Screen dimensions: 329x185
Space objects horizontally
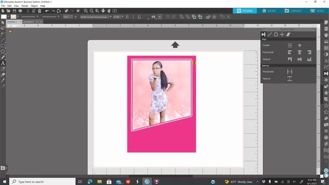[x=289, y=72]
